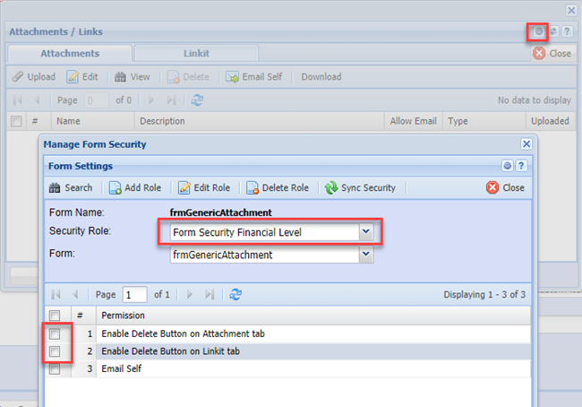This screenshot has width=582, height=407.
Task: Open help icon in Form Settings header
Action: [x=520, y=166]
